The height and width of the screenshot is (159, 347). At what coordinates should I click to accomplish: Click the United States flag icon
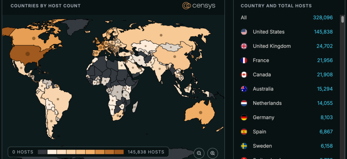click(244, 32)
